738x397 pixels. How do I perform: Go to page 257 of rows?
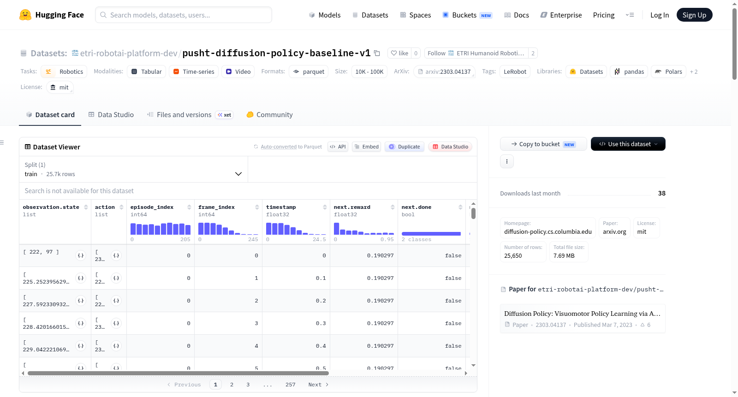(x=290, y=385)
